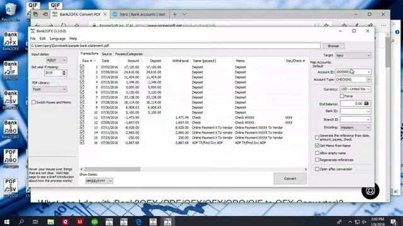Viewport: 403px width, 226px height.
Task: Open the PDF2QBO desktop shortcut
Action: pos(11,159)
